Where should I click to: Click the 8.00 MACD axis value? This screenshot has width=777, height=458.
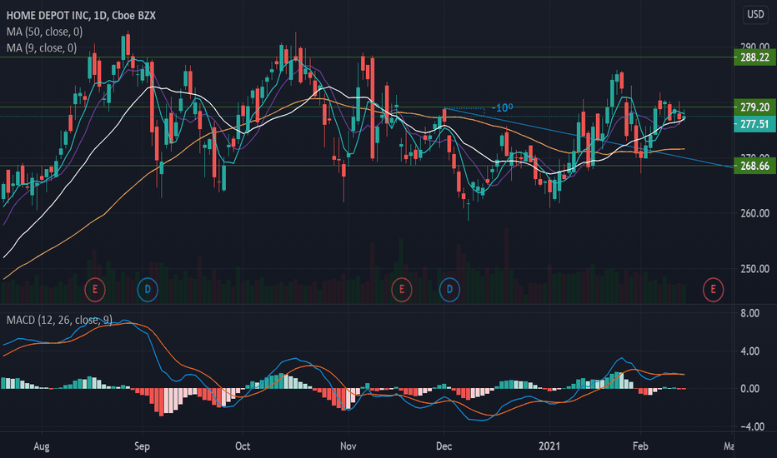pyautogui.click(x=750, y=313)
